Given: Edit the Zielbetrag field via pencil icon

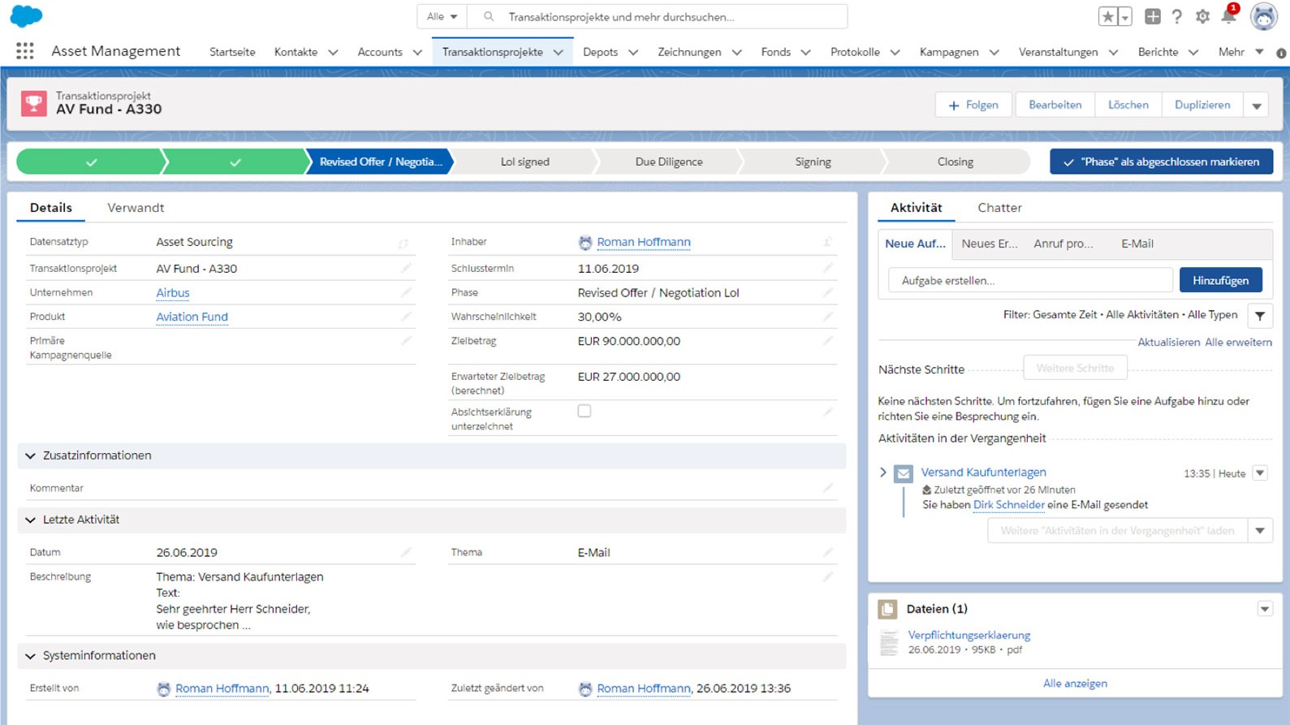Looking at the screenshot, I should pos(827,341).
